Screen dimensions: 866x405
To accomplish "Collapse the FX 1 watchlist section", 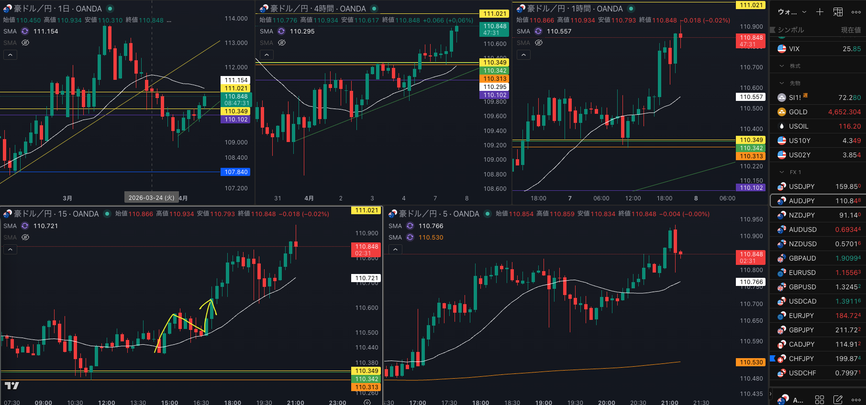I will (782, 172).
